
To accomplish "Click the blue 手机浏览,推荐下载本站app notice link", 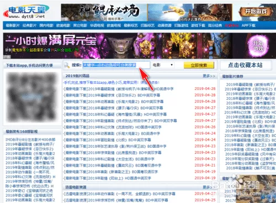I will (112, 83).
